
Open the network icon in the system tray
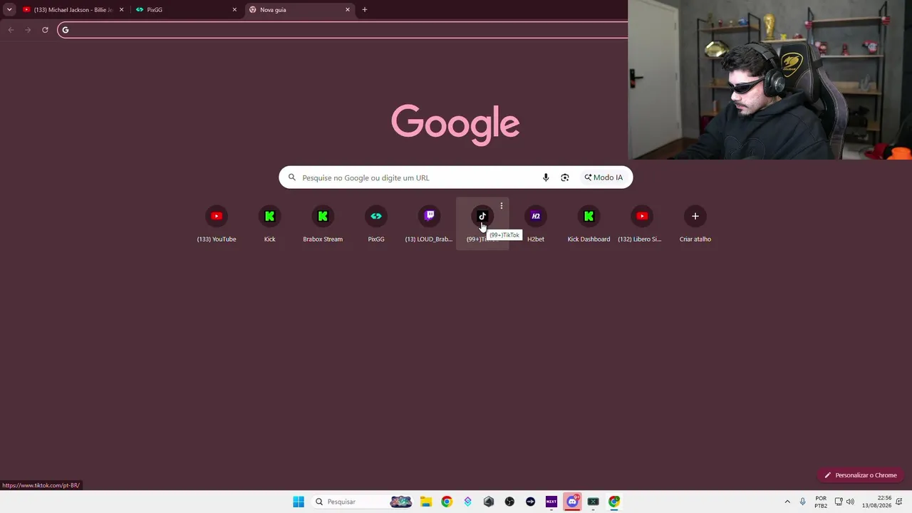point(839,502)
